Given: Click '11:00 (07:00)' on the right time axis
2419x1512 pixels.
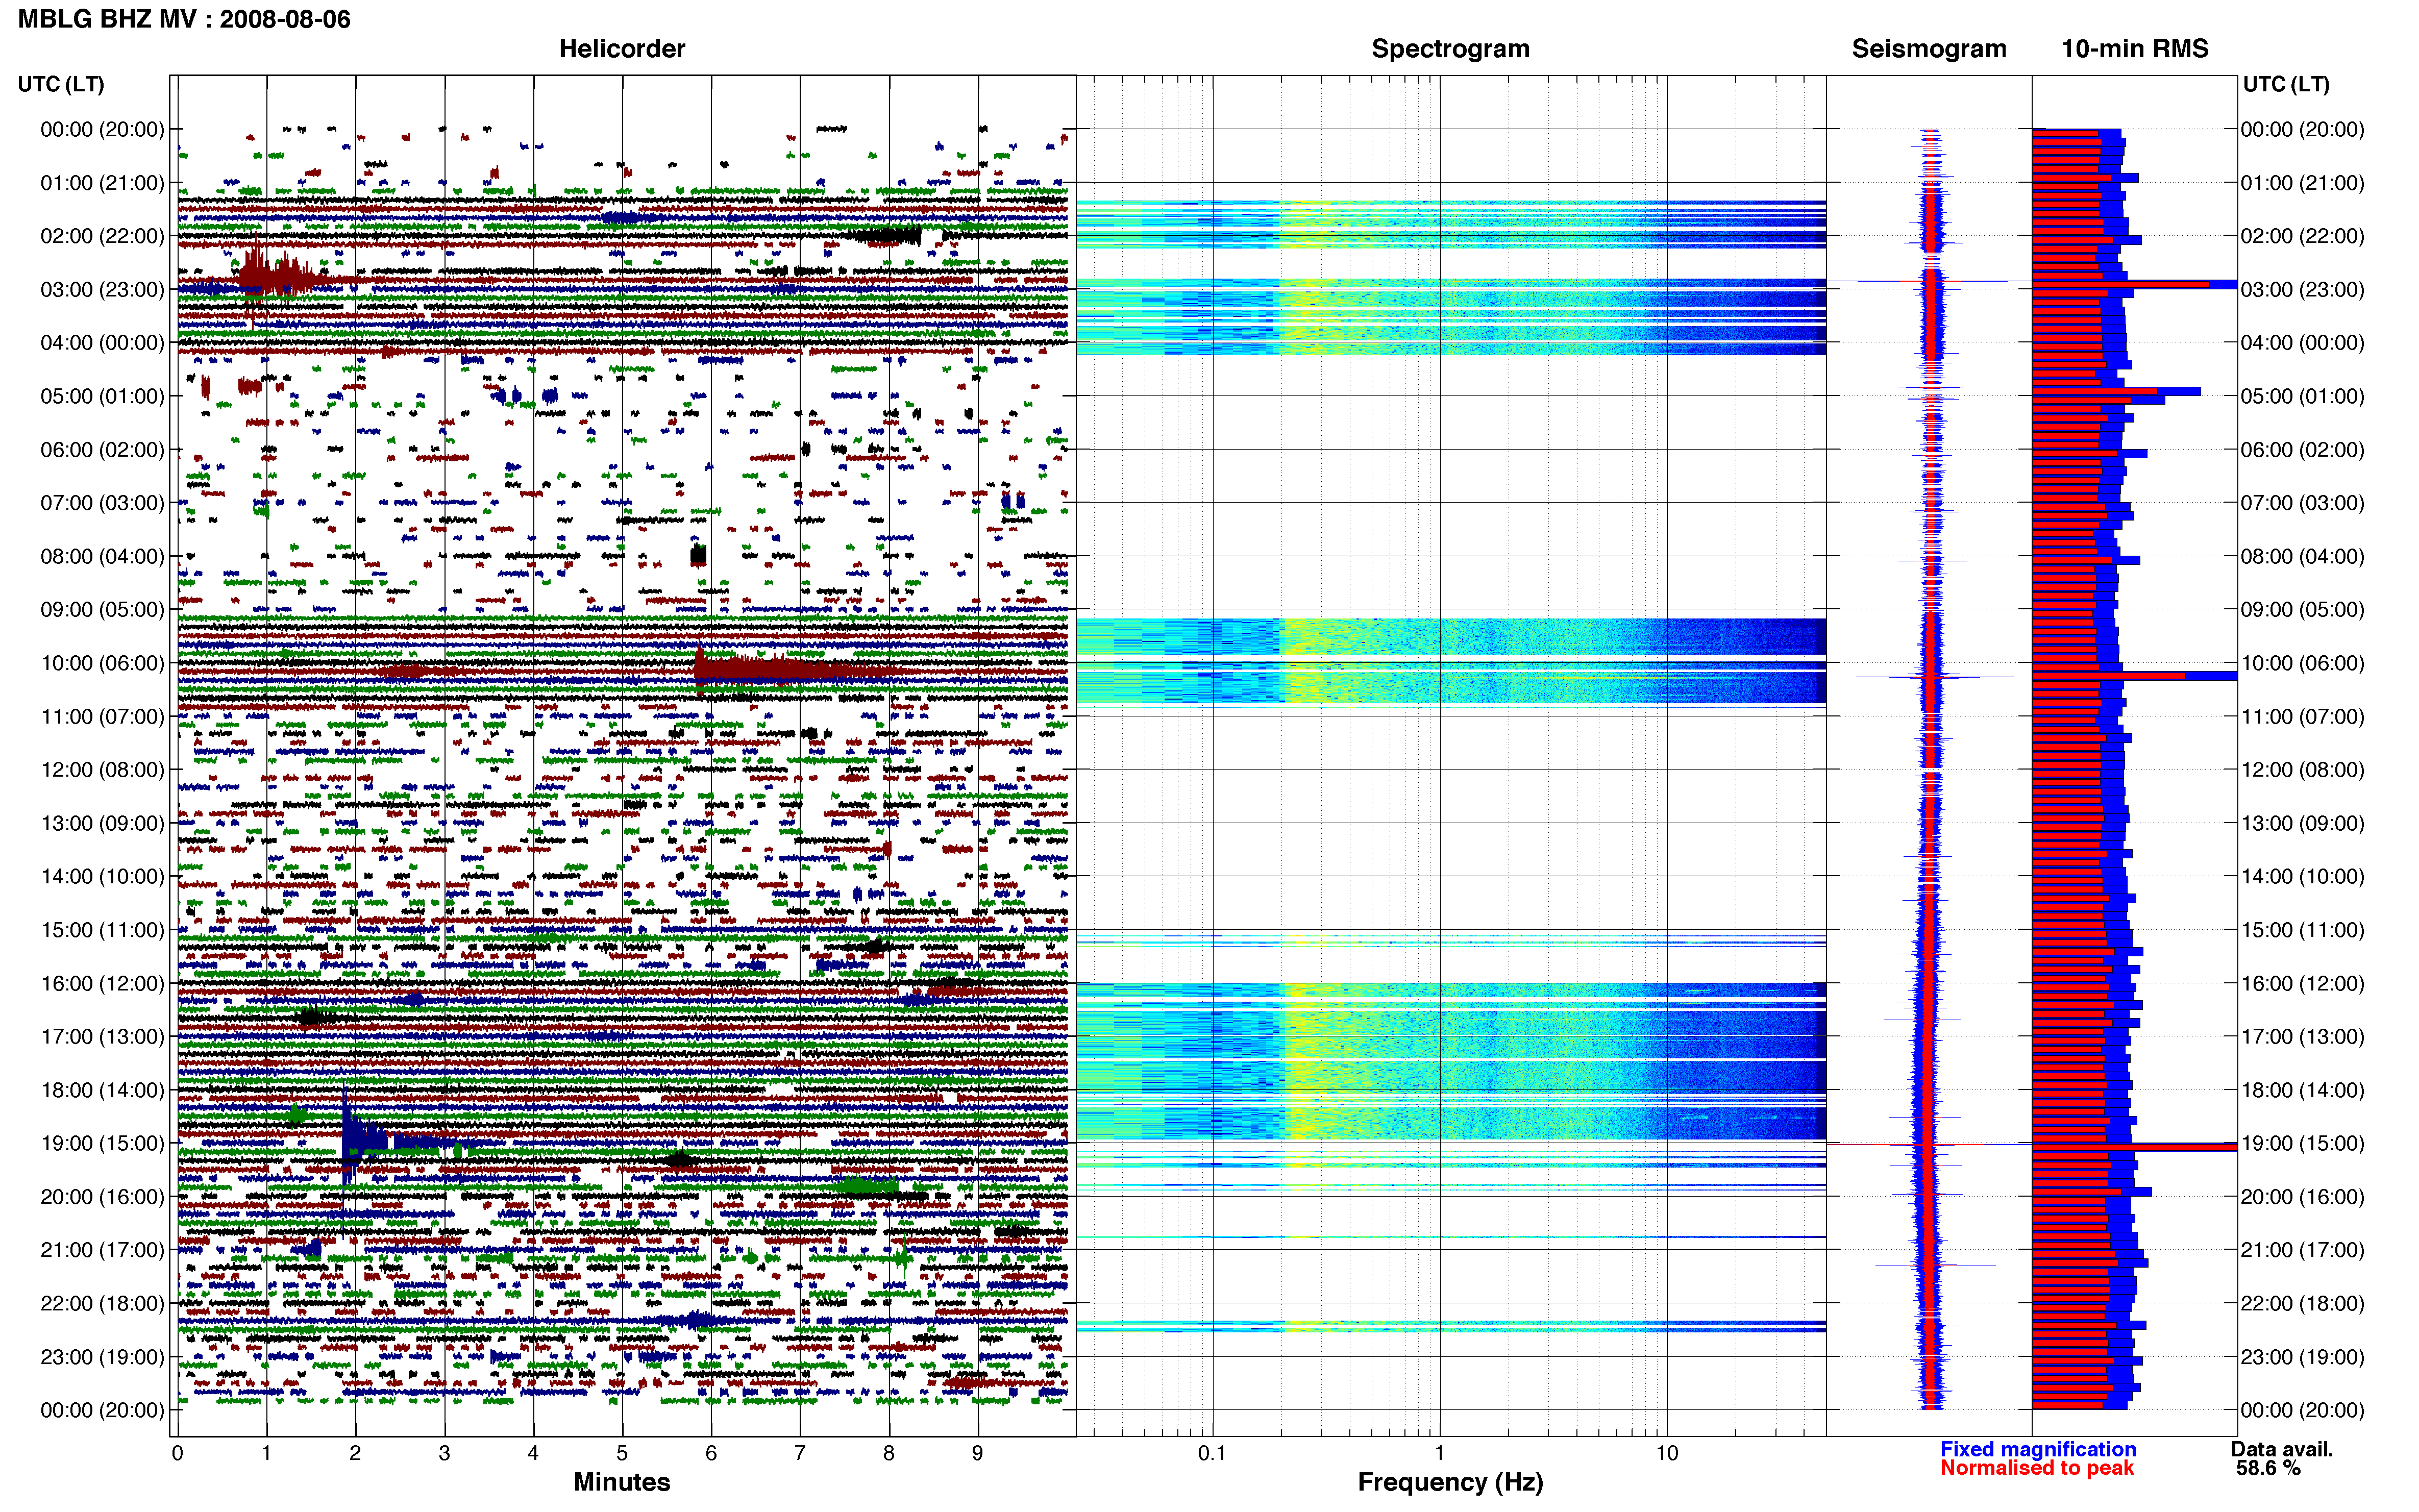Looking at the screenshot, I should (x=2302, y=716).
